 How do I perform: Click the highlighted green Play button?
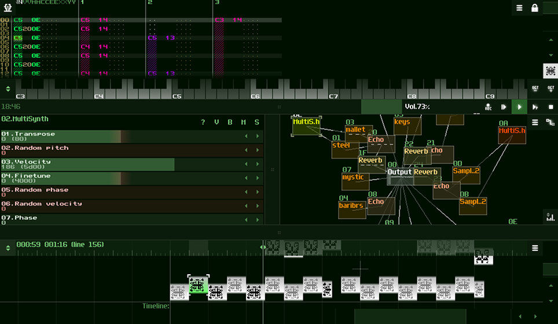click(x=519, y=106)
